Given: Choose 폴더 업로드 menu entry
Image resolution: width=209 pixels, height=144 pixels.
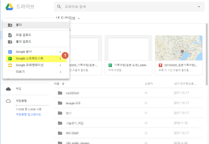Looking at the screenshot, I should (36, 42).
